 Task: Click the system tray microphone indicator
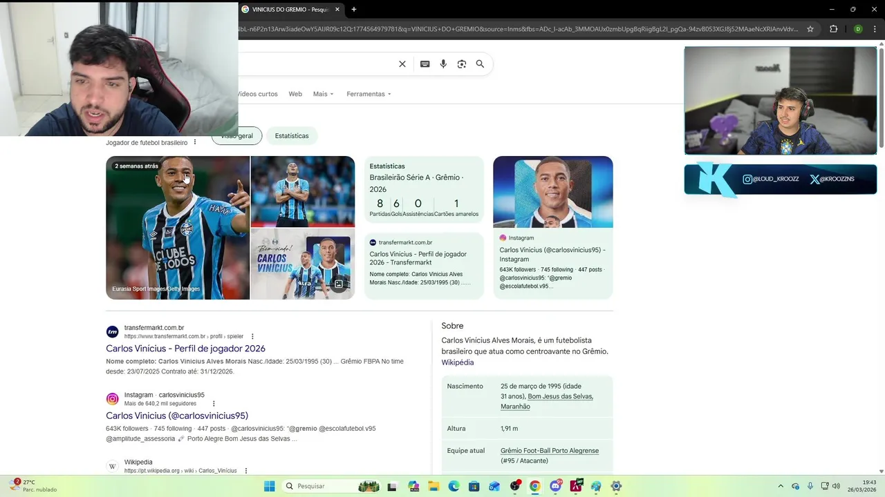(810, 486)
